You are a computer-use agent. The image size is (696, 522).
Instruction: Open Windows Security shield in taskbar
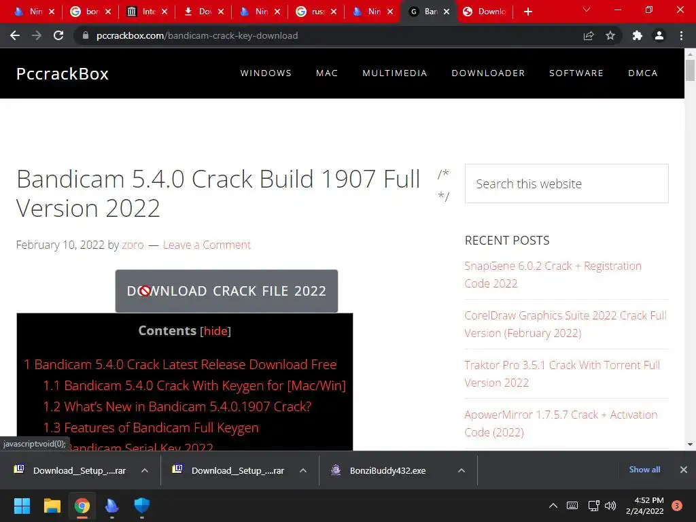pos(142,506)
